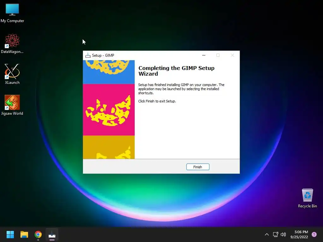Click 'Setup has finished installing GIMP' paragraph

point(181,89)
